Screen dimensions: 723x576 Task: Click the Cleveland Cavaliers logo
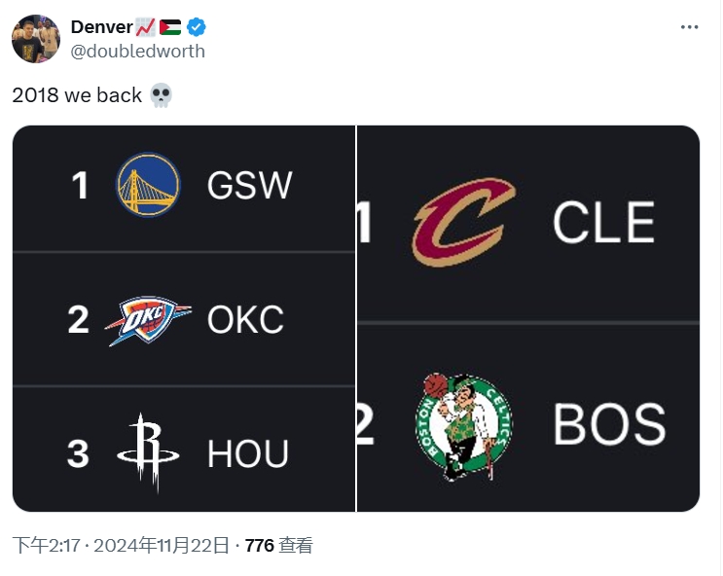pos(463,222)
